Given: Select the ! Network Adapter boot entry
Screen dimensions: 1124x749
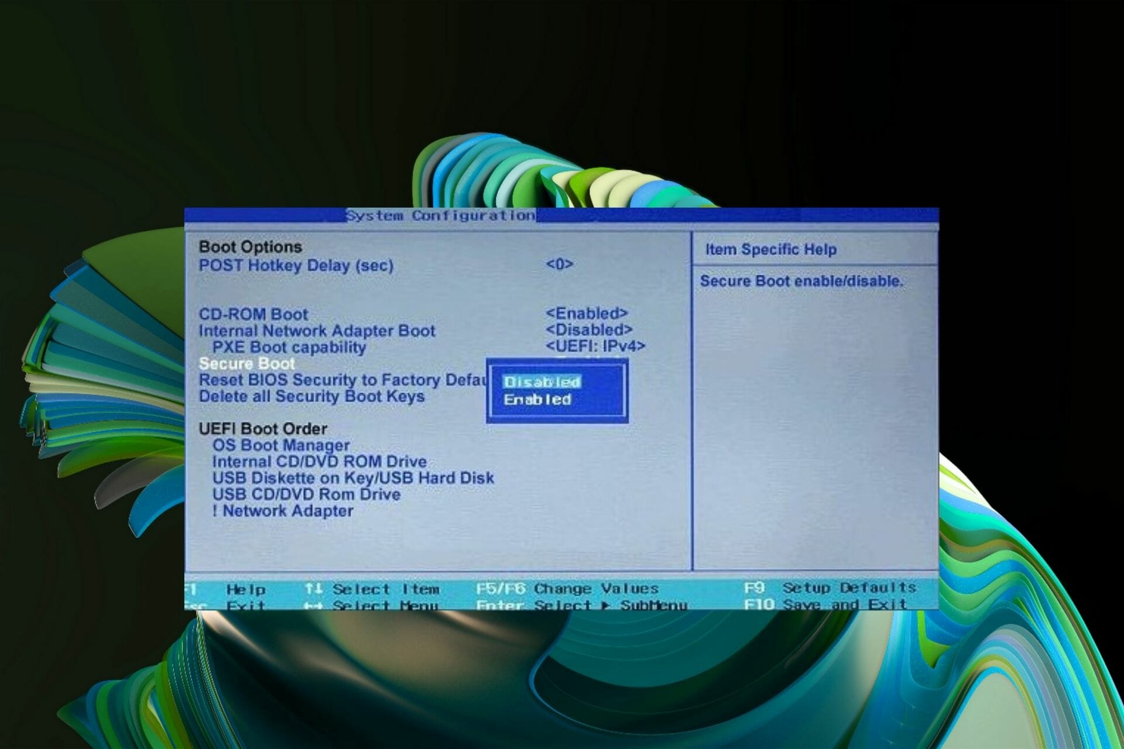Looking at the screenshot, I should pos(283,511).
